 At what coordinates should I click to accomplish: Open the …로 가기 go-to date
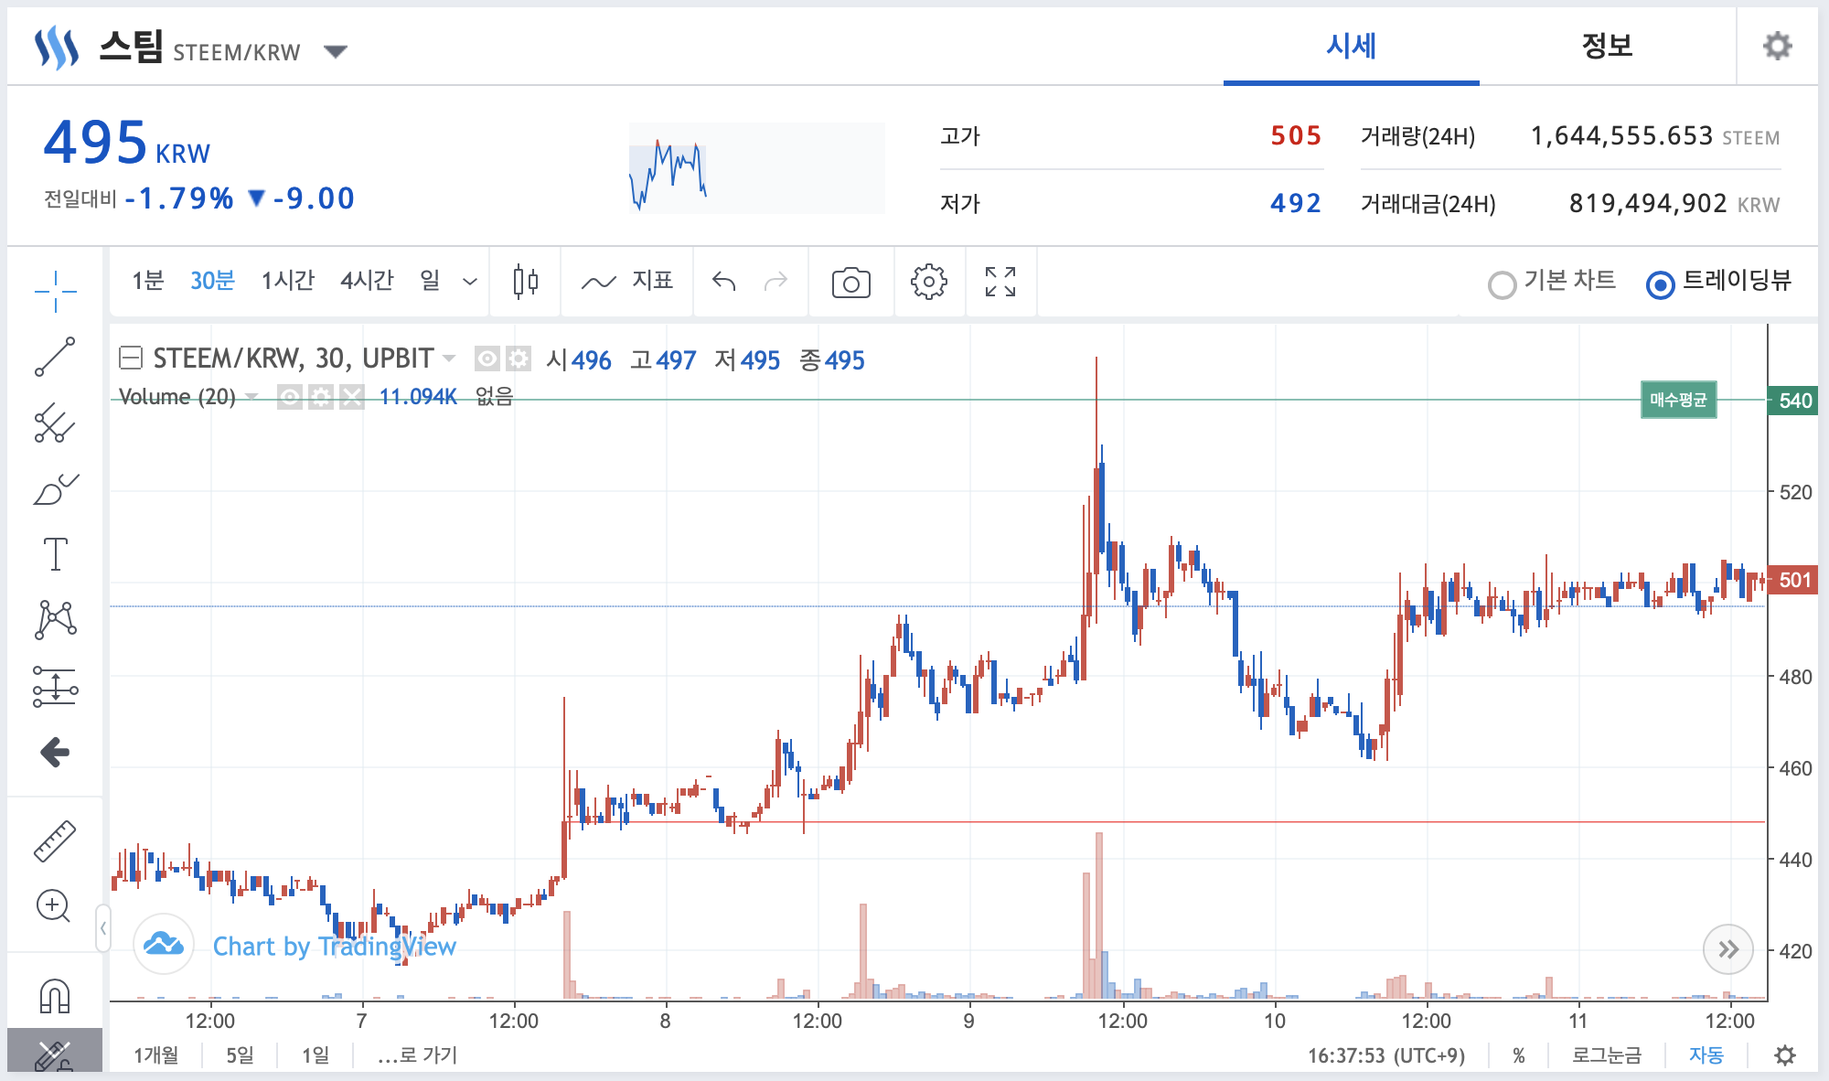pos(417,1055)
